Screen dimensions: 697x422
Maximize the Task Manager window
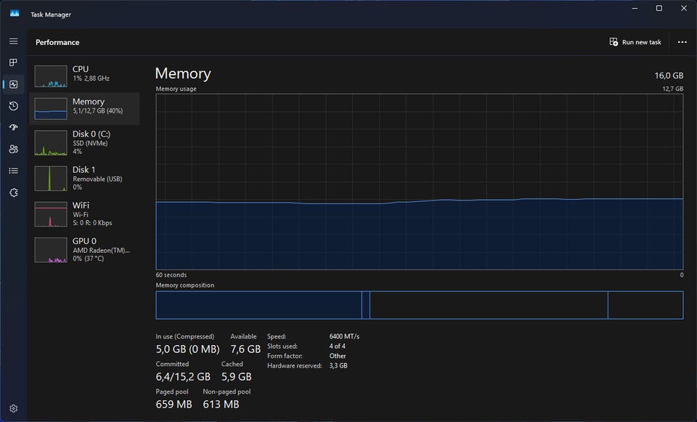pyautogui.click(x=659, y=8)
